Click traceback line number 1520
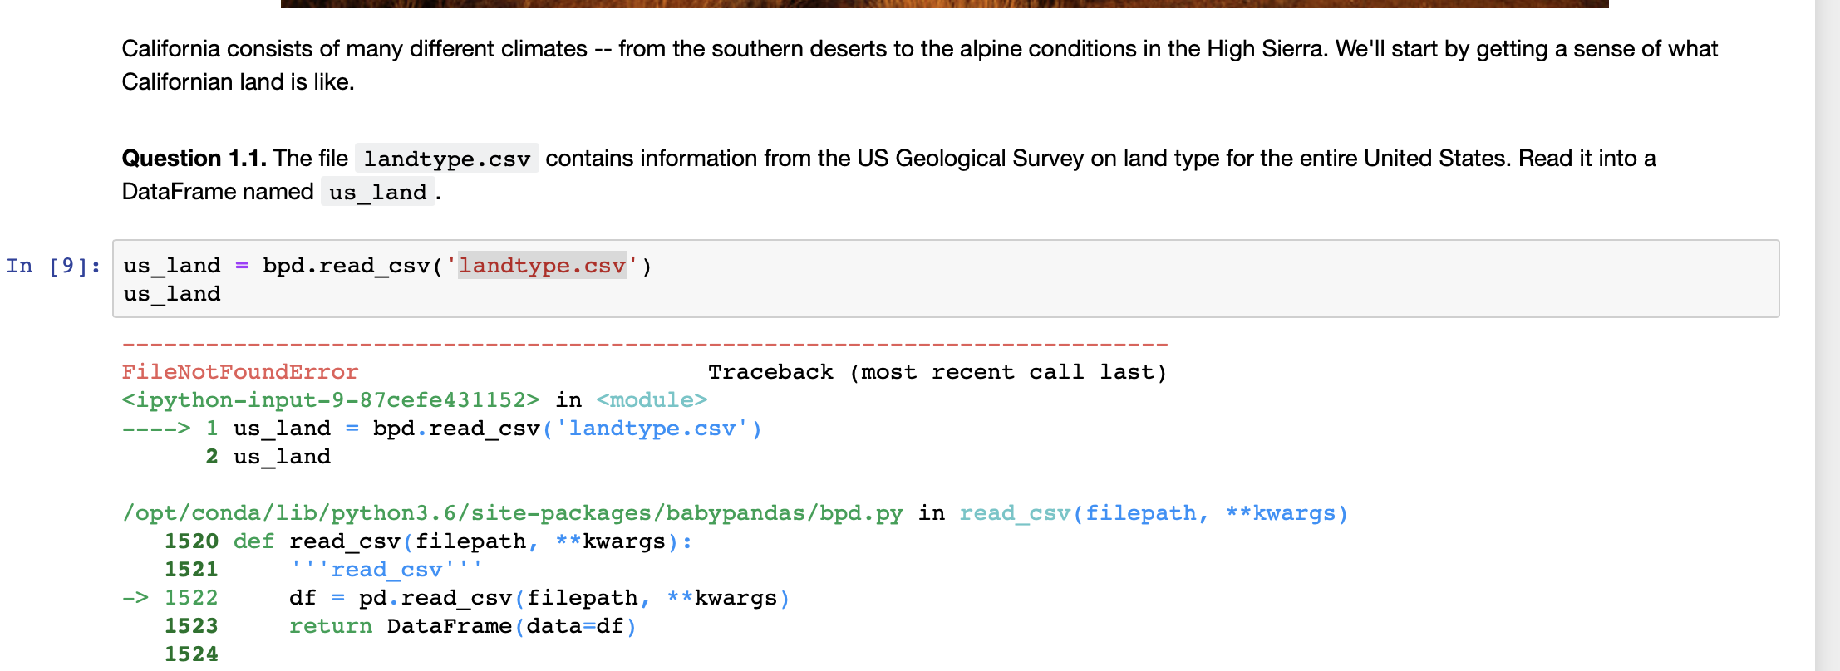The width and height of the screenshot is (1840, 671). pyautogui.click(x=191, y=541)
